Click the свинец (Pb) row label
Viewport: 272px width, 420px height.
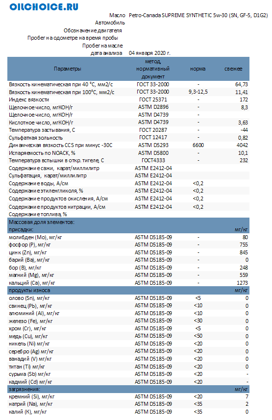pyautogui.click(x=30, y=306)
